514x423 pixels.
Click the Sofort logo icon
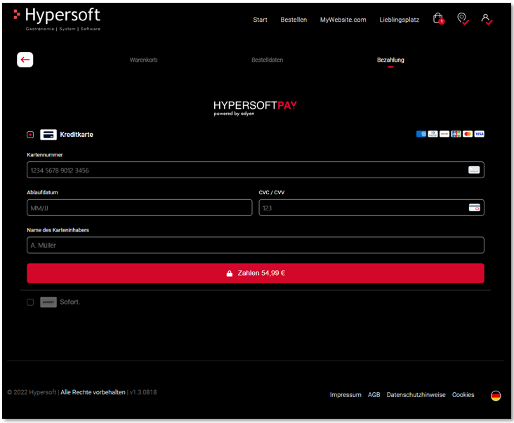pyautogui.click(x=48, y=302)
